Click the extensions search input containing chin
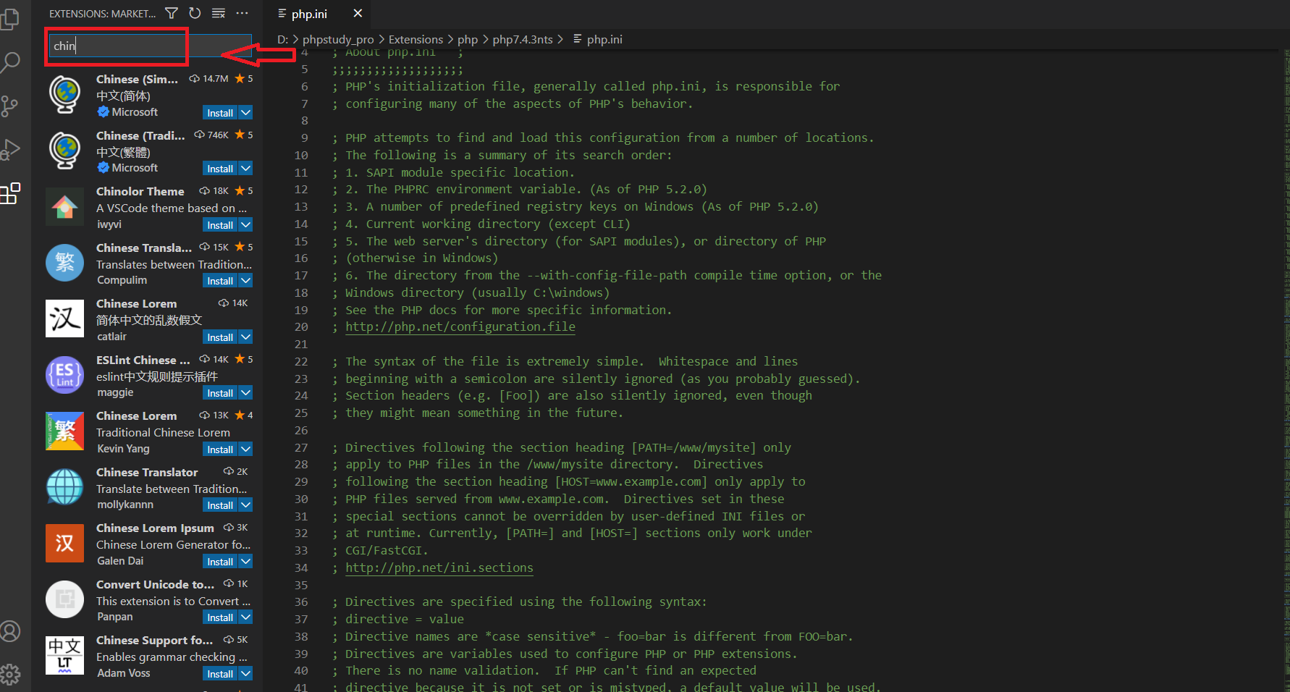 tap(116, 46)
